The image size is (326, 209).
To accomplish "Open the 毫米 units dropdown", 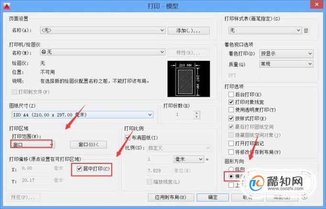I will point(188,159).
